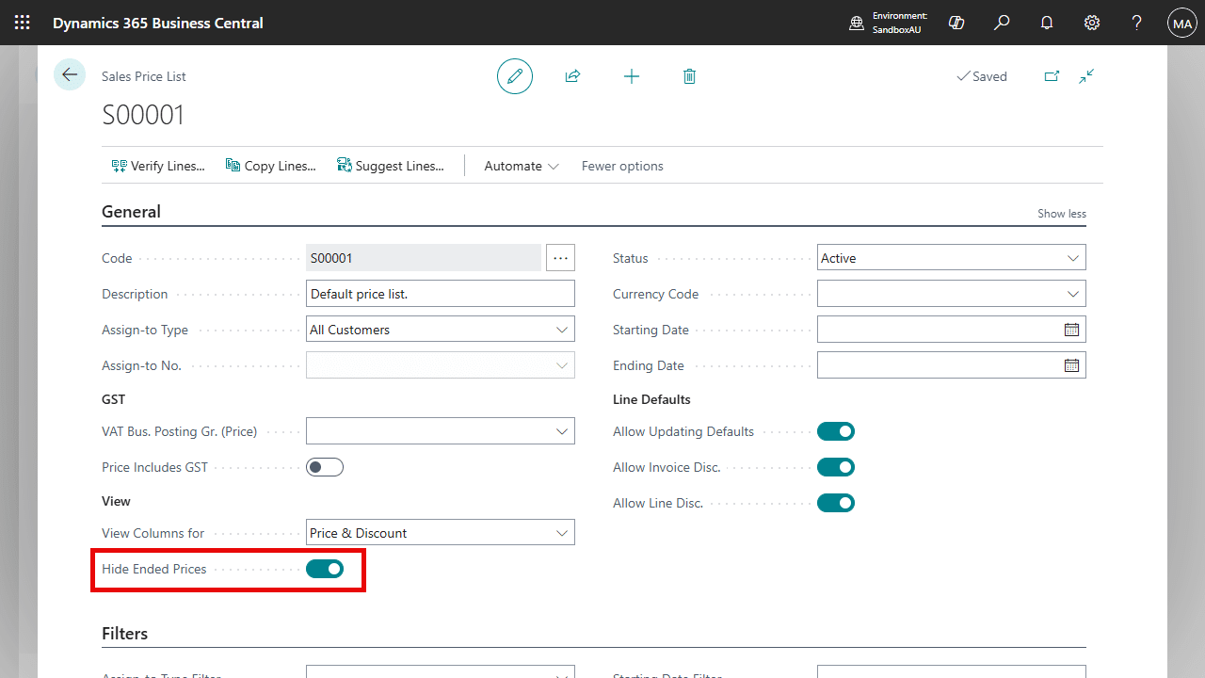Click the Starting Date Filter input field
The image size is (1205, 678).
coord(952,672)
